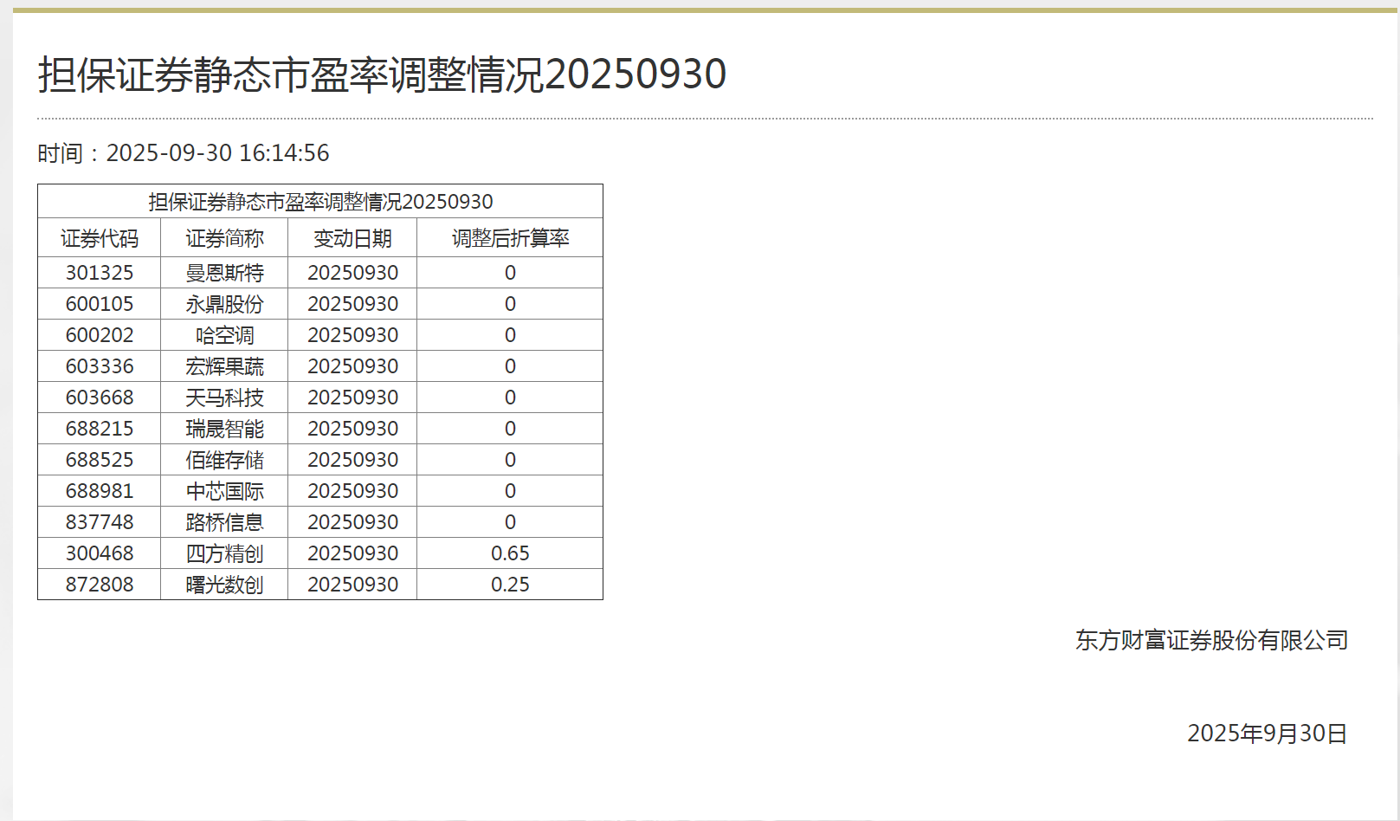Click the 0.25 rate for 曙光数创
The image size is (1400, 821).
click(x=510, y=585)
